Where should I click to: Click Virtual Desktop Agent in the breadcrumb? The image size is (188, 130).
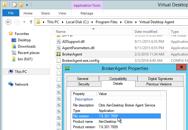(x=157, y=22)
